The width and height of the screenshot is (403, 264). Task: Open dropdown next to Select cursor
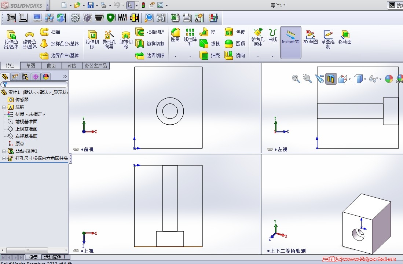(x=136, y=5)
